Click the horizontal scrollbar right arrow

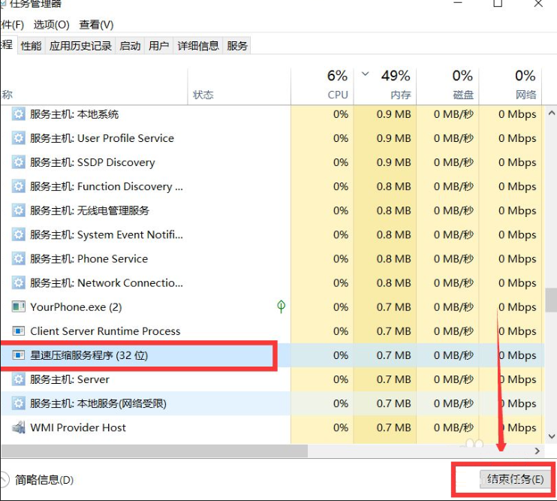coord(537,451)
